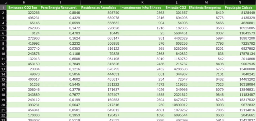Select cell with value 393231
The image size is (256, 121).
(x=24, y=105)
